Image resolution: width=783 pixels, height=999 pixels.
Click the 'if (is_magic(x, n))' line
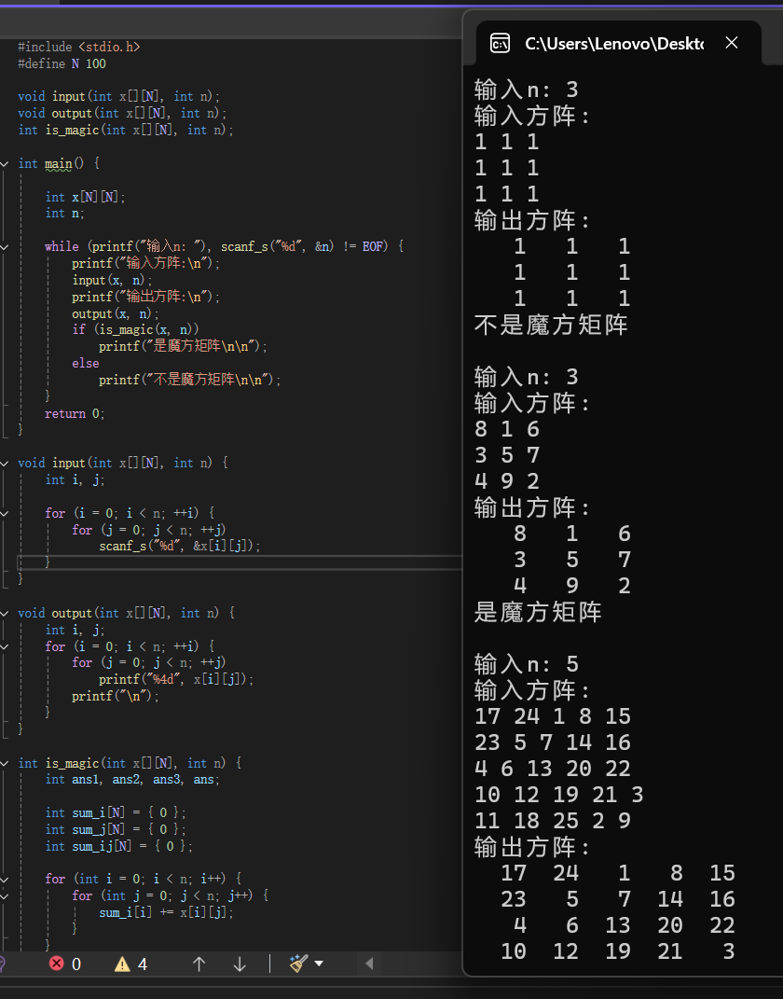pos(135,330)
